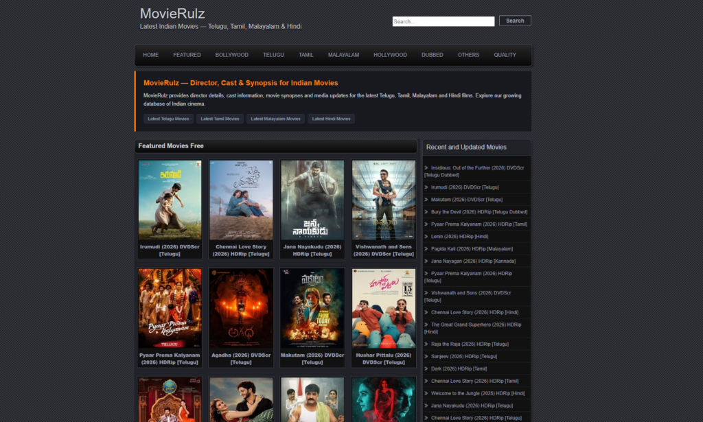
Task: Open the OTHERS menu item
Action: pos(468,55)
